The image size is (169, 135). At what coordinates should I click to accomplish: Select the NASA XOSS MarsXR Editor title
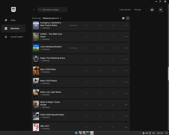[x=52, y=115]
